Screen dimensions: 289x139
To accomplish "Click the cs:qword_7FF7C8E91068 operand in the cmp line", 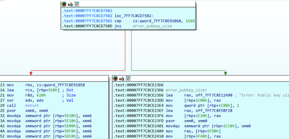I will 158,21.
